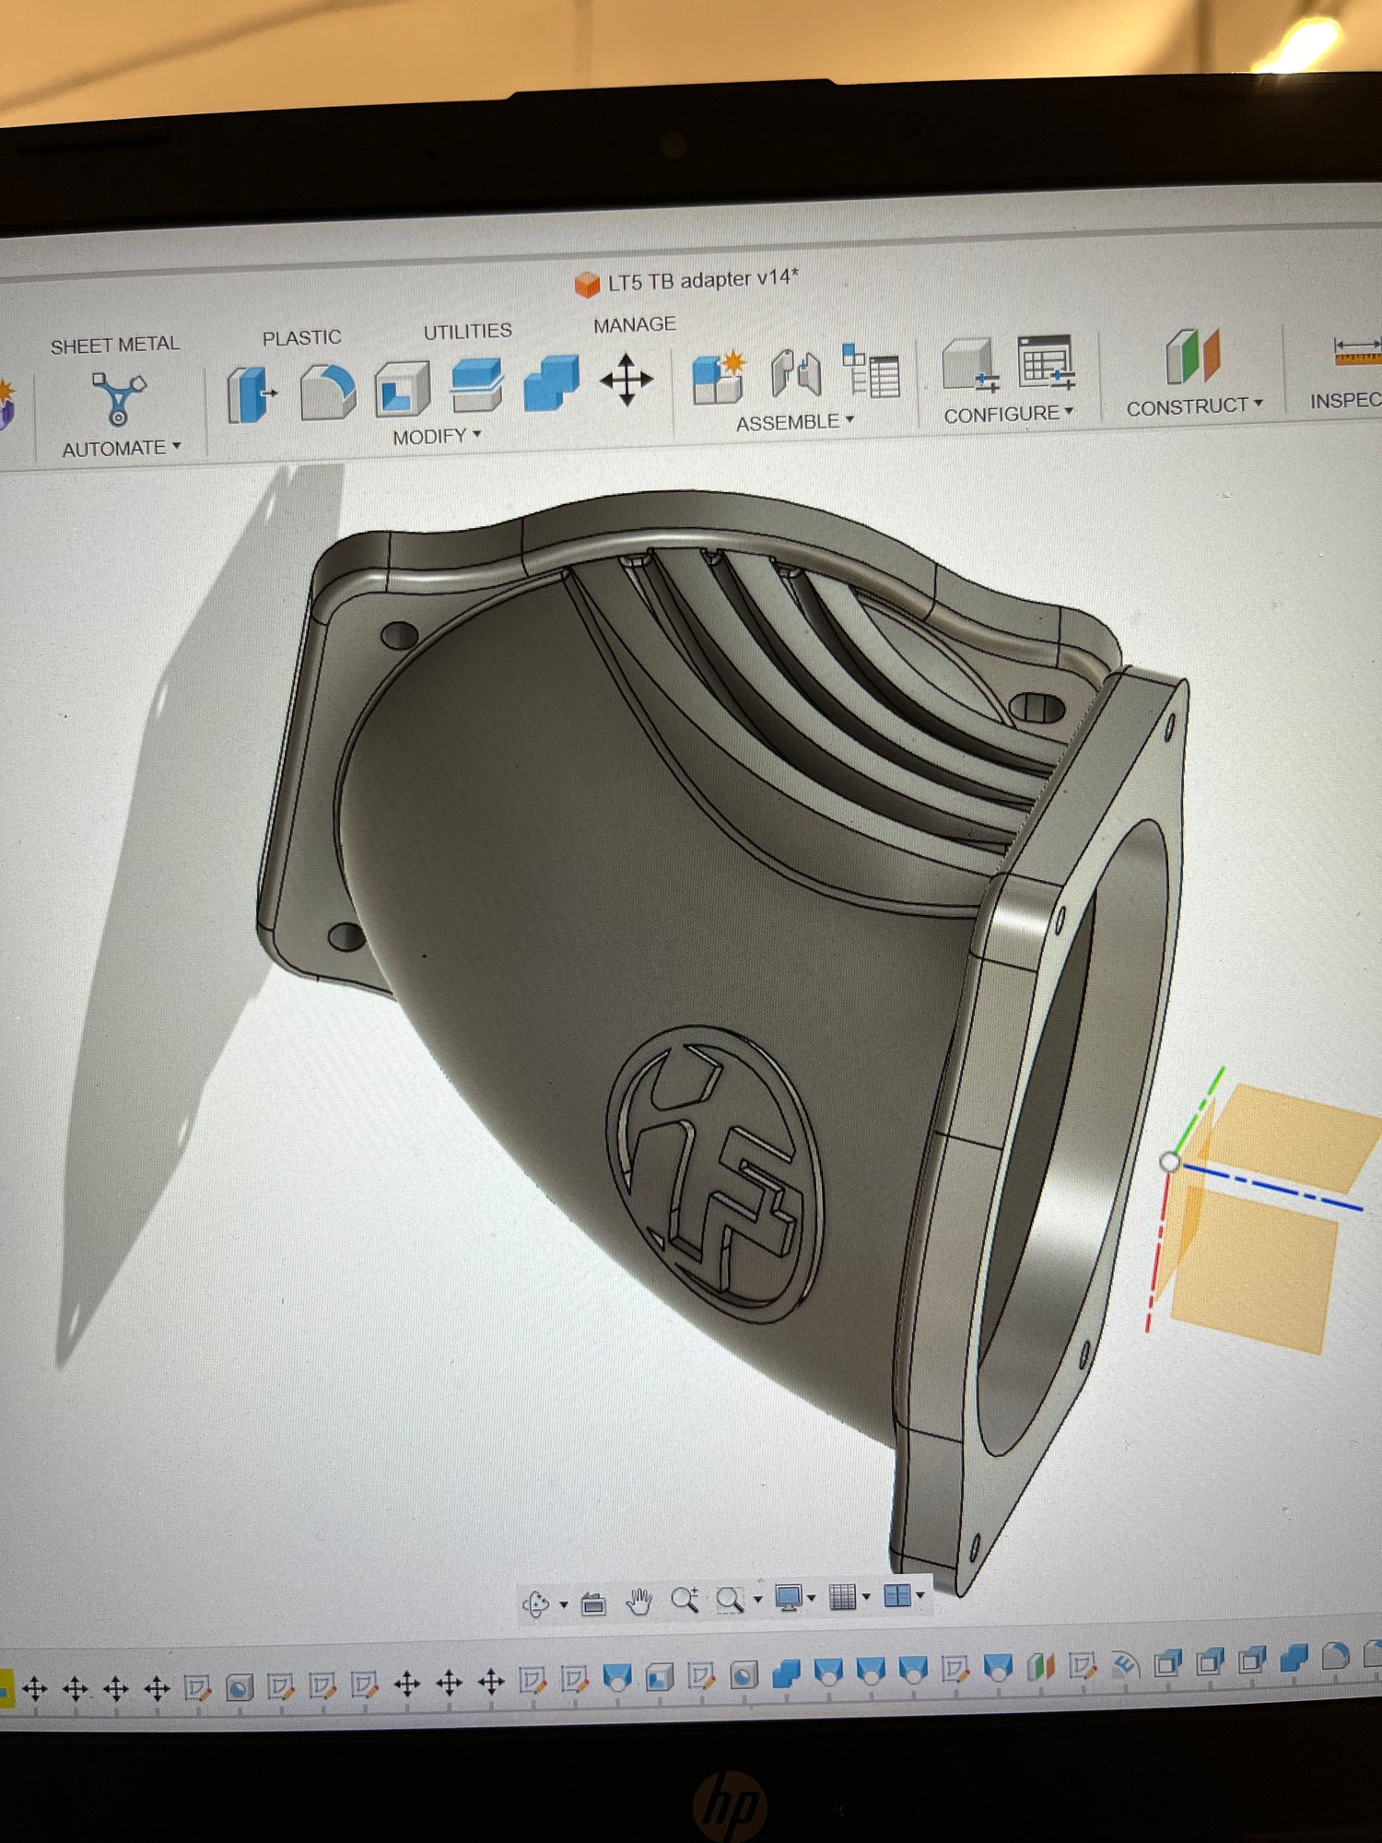Click the Look At camera icon
The width and height of the screenshot is (1382, 1843).
pos(593,1604)
